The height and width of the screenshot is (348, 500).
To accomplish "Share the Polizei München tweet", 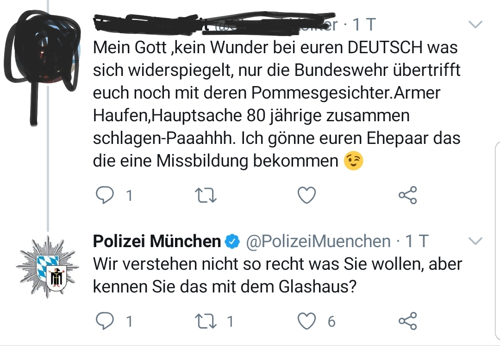I will (x=407, y=321).
